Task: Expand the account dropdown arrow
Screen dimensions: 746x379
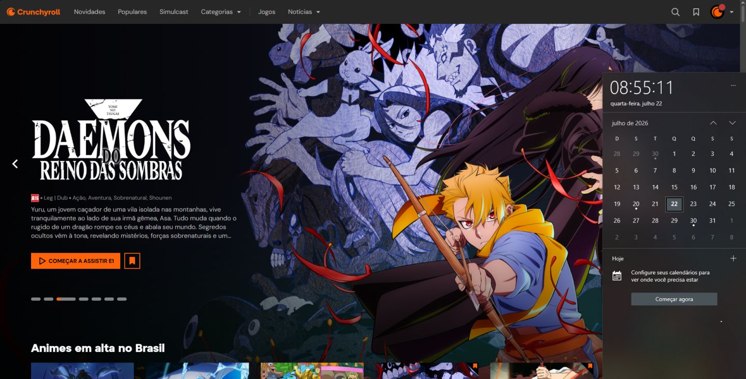Action: tap(731, 12)
